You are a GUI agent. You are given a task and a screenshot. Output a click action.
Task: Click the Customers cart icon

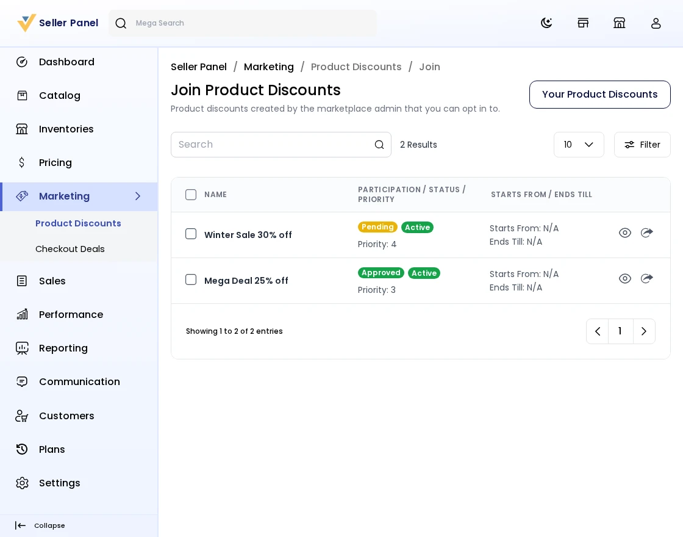tap(22, 416)
